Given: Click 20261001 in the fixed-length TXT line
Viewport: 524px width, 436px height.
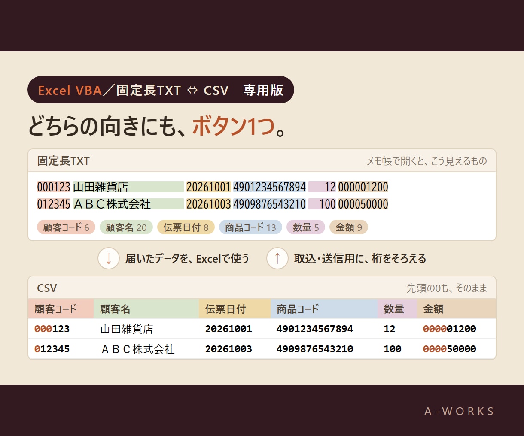Looking at the screenshot, I should click(x=209, y=187).
